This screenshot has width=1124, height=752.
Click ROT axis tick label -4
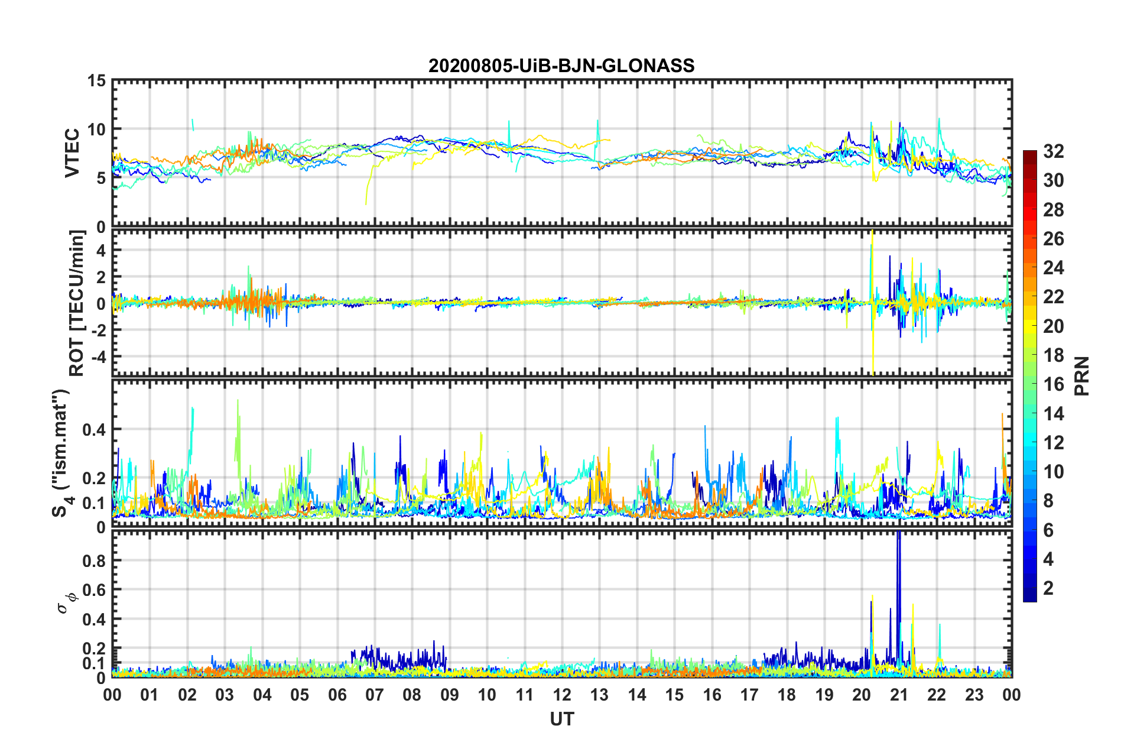point(98,357)
